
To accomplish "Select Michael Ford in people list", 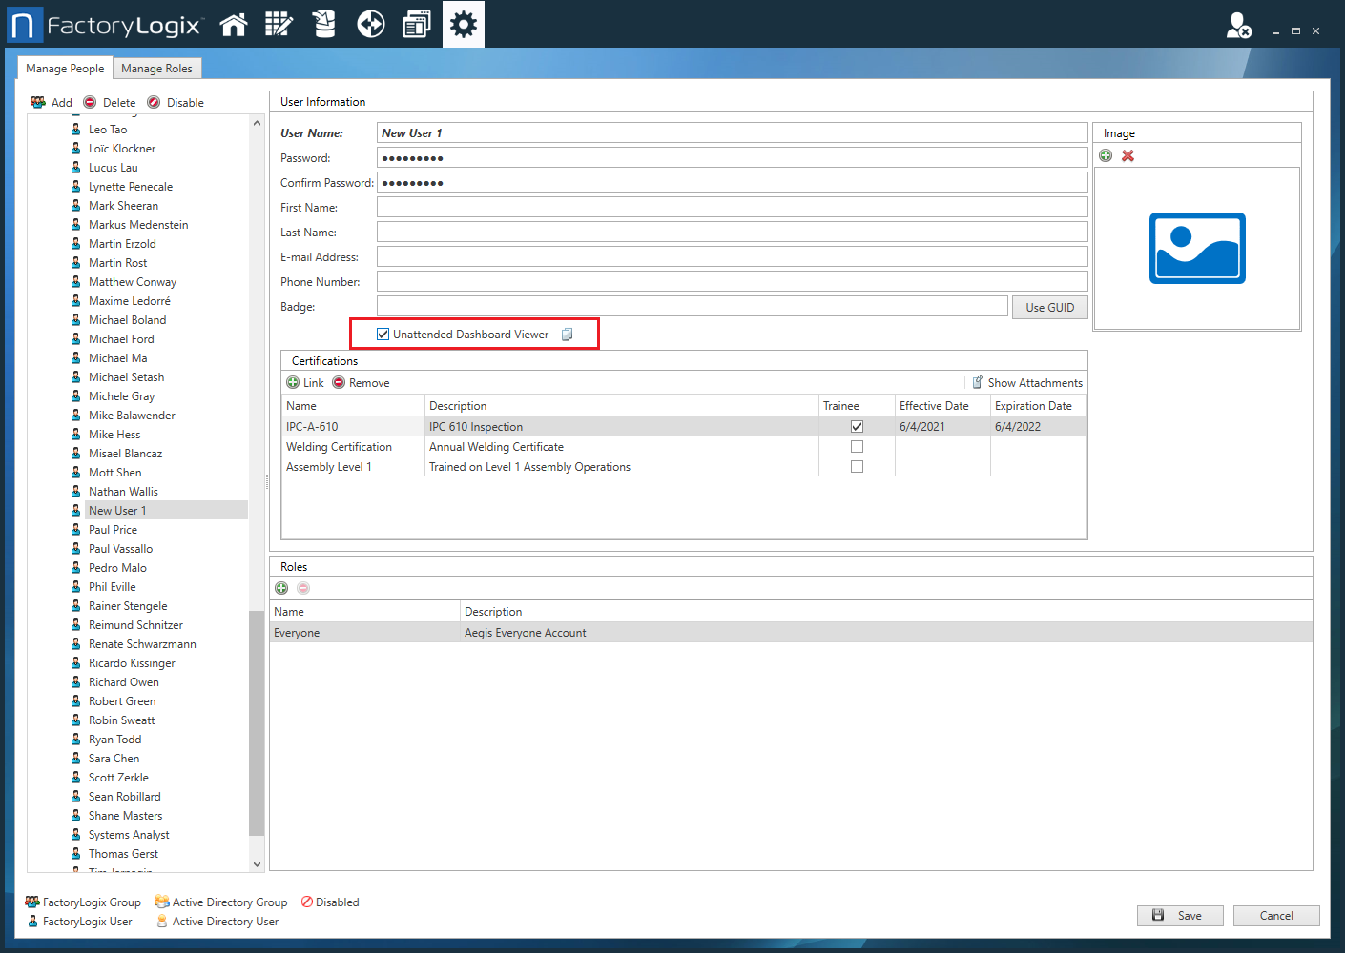I will 121,339.
